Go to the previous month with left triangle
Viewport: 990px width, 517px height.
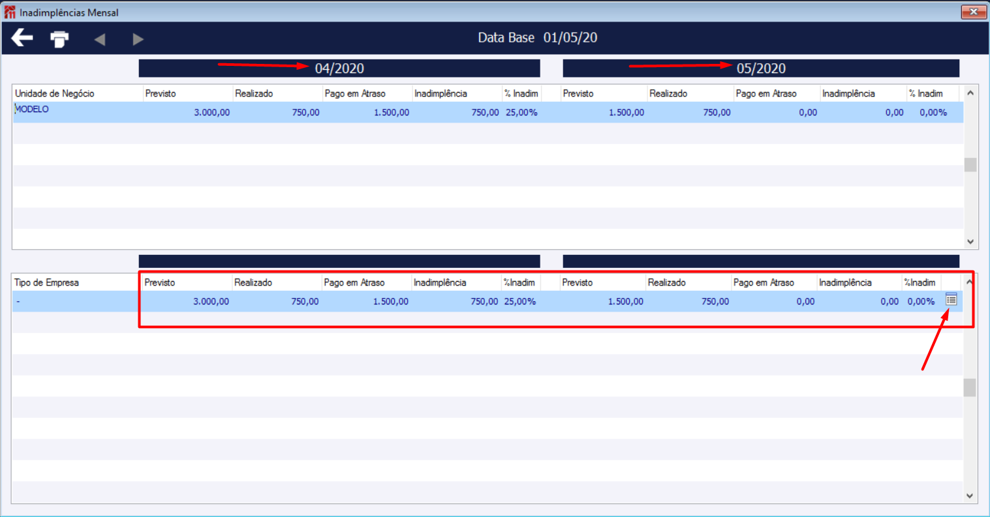click(100, 39)
